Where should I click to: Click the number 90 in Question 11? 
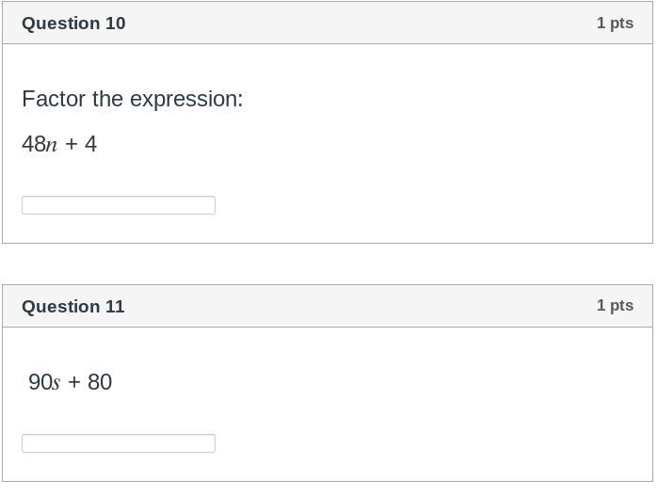pyautogui.click(x=40, y=382)
